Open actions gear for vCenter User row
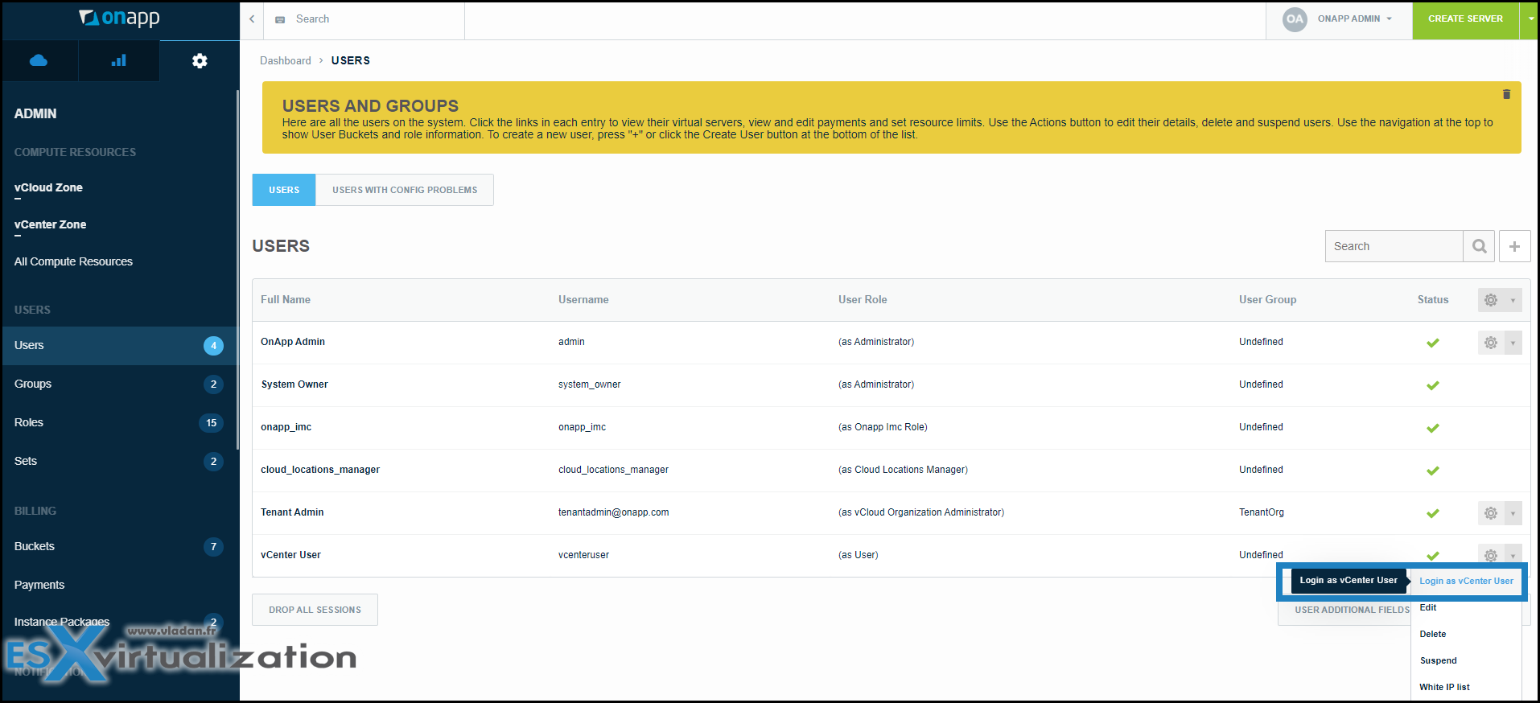This screenshot has width=1540, height=703. [1491, 555]
